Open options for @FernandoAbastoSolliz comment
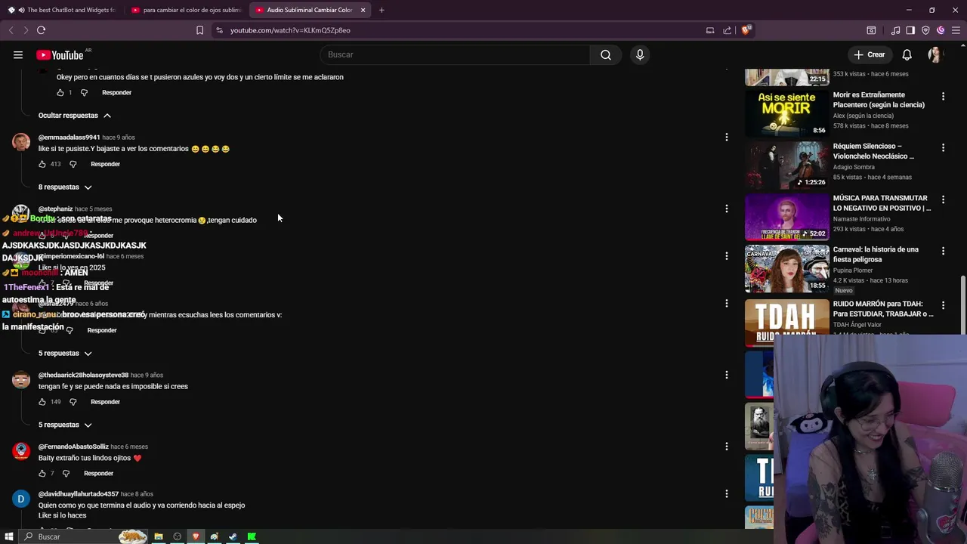 click(x=727, y=447)
